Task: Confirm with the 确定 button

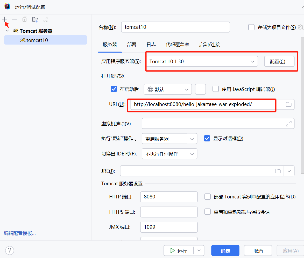Action: coord(225,250)
